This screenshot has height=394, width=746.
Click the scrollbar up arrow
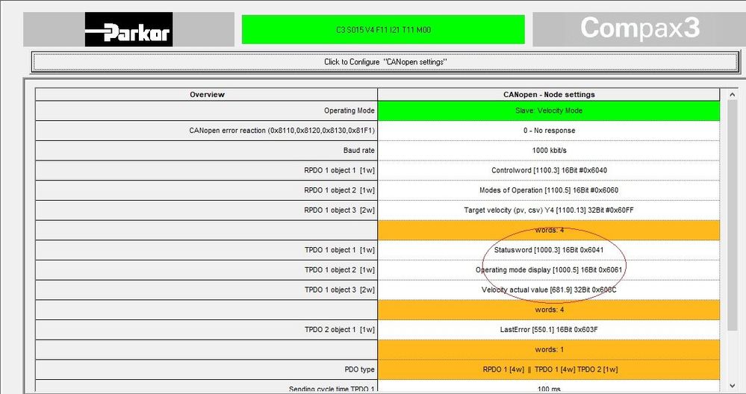click(x=732, y=95)
